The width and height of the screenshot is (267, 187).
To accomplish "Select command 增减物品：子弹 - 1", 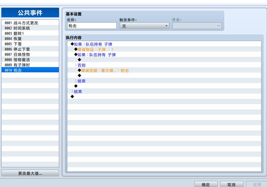I will 164,49.
